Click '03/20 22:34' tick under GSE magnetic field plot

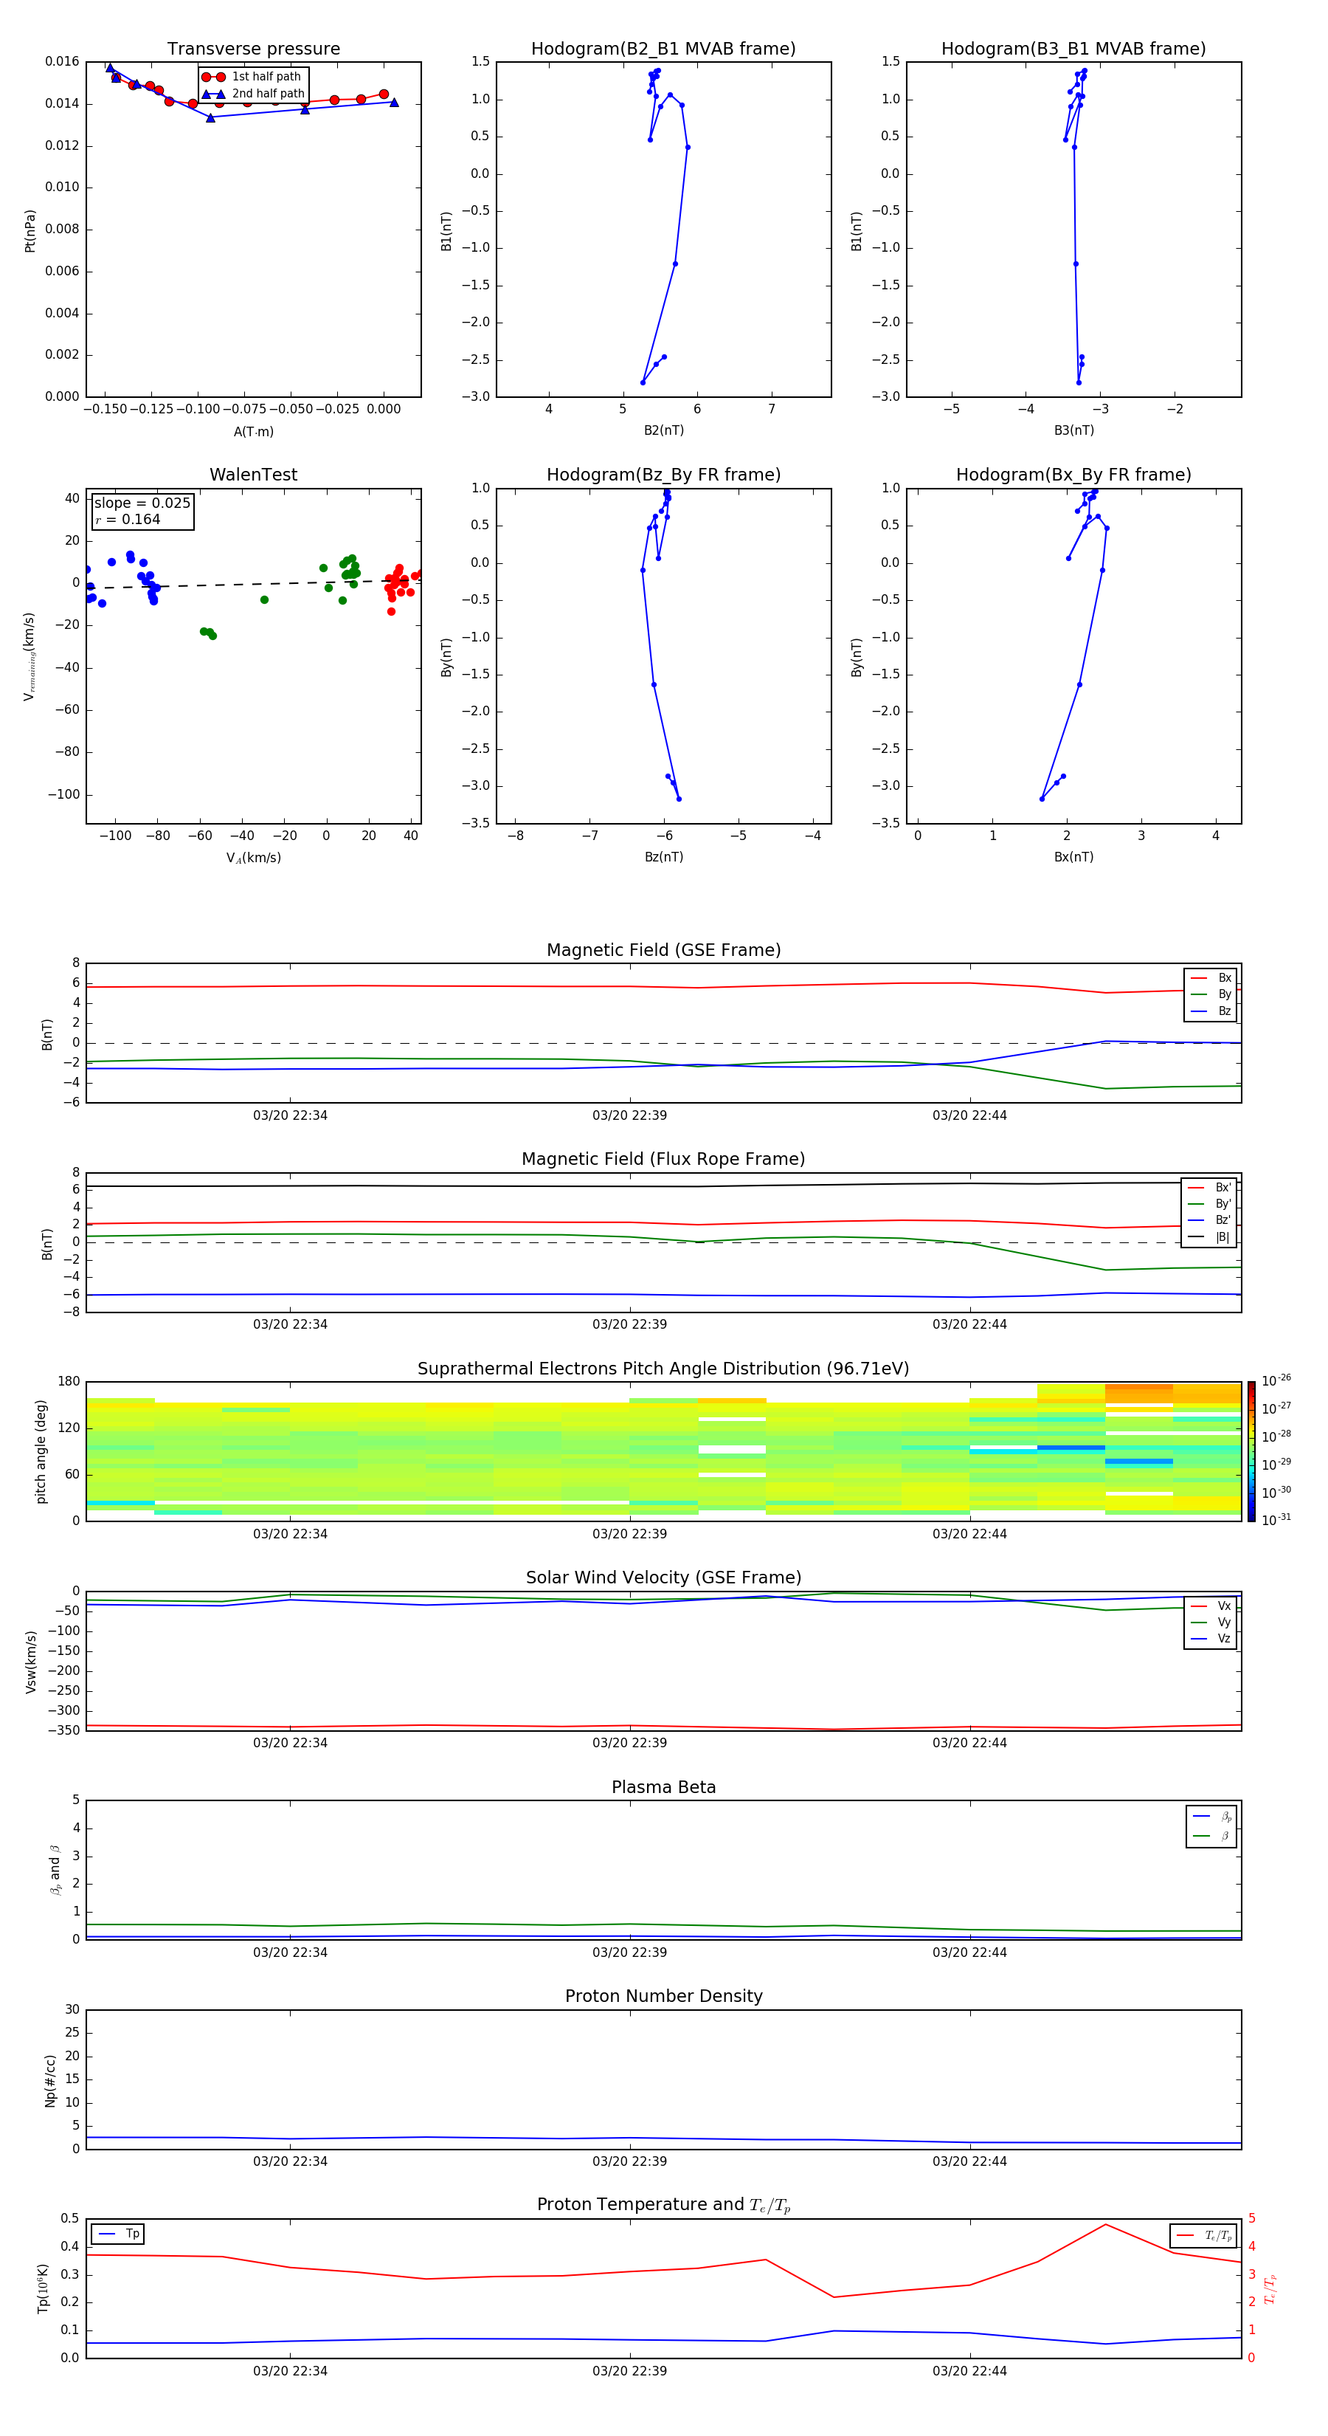pos(290,1116)
